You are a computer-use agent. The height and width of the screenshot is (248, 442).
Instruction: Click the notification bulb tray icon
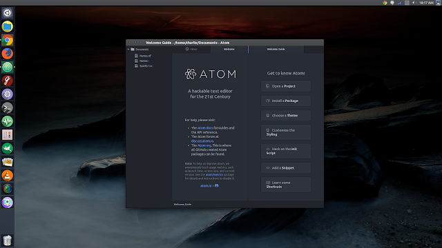(392, 3)
